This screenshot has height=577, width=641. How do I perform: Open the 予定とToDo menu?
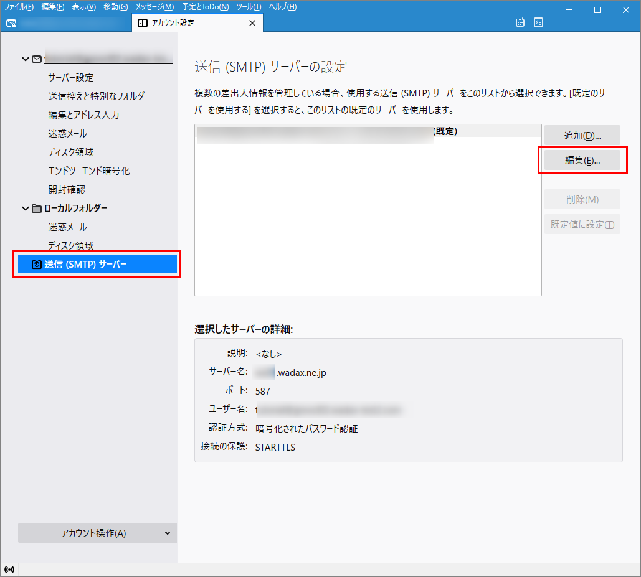pos(205,7)
